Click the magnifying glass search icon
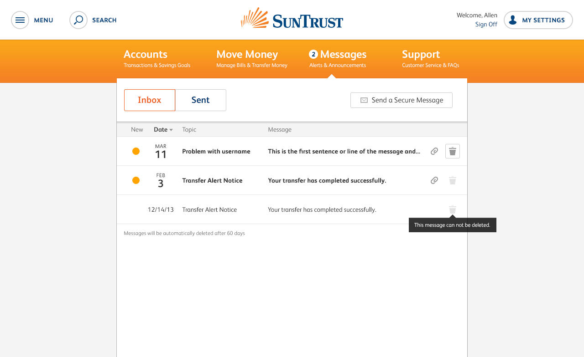Screen dimensions: 584x357 click(78, 20)
